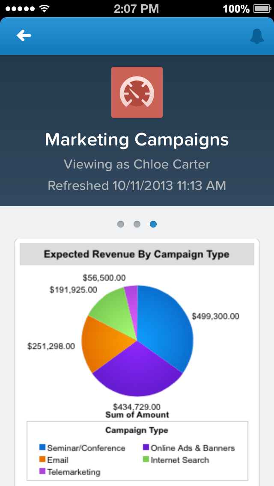The width and height of the screenshot is (274, 486).
Task: Tap the battery indicator icon
Action: (x=261, y=8)
